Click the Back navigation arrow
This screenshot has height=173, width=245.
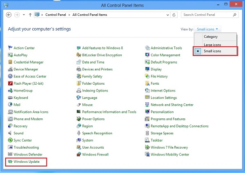pyautogui.click(x=9, y=15)
